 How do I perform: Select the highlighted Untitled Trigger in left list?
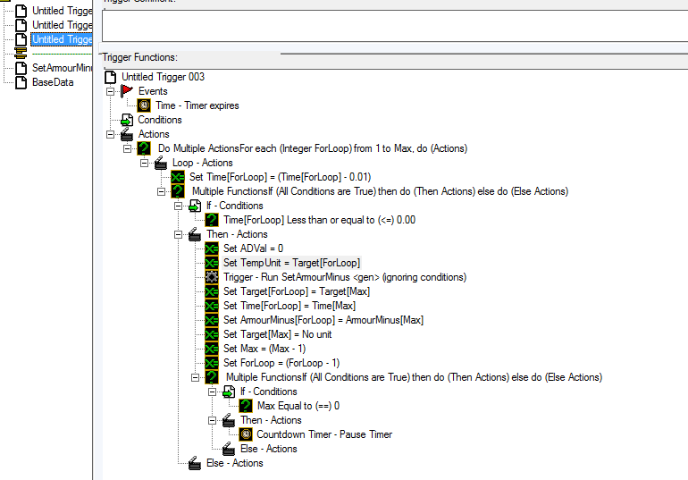(x=62, y=39)
